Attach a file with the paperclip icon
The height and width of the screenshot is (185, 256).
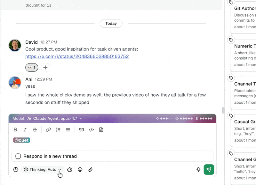pyautogui.click(x=91, y=170)
